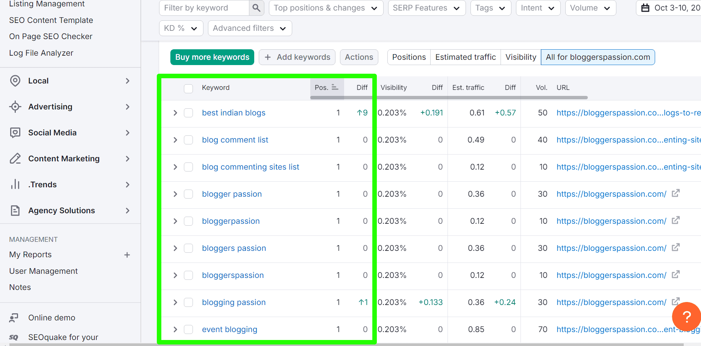Click the Buy more keywords button
This screenshot has height=346, width=701.
[212, 57]
